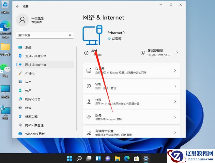
Task: Open the Windows Start button on taskbar
Action: 70,158
